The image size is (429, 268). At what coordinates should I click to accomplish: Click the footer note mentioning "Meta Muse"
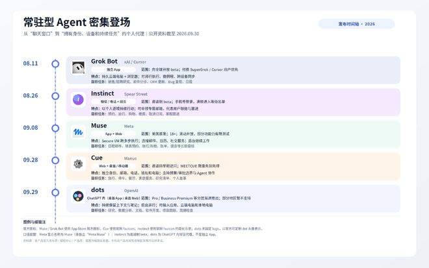coord(120,234)
